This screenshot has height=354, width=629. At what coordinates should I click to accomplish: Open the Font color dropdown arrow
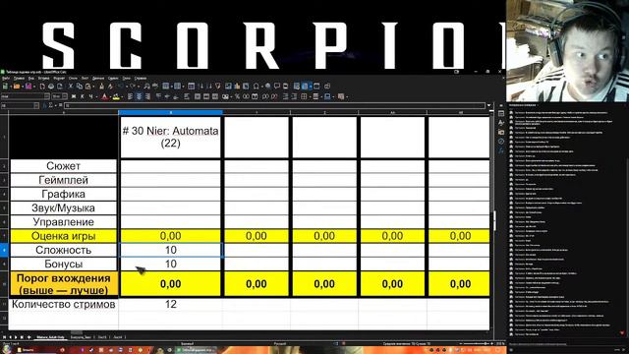[111, 96]
